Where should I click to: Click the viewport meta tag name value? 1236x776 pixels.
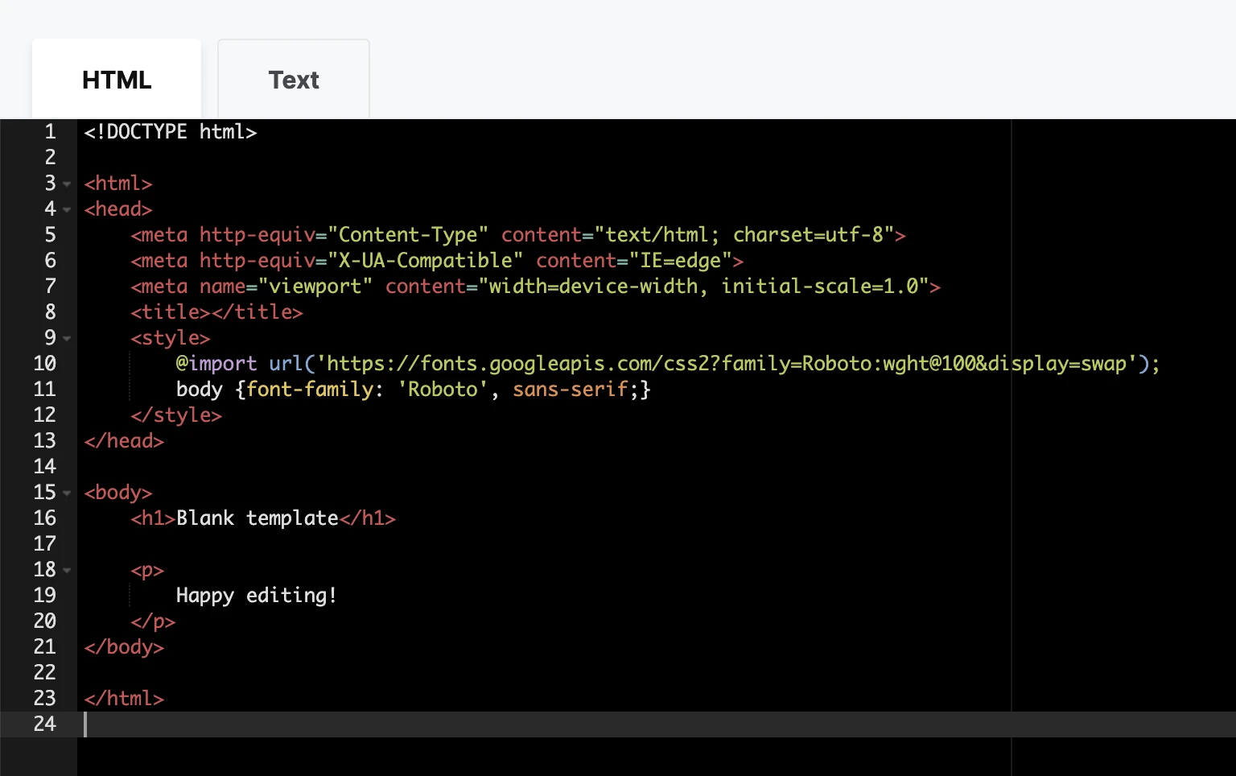click(x=315, y=287)
